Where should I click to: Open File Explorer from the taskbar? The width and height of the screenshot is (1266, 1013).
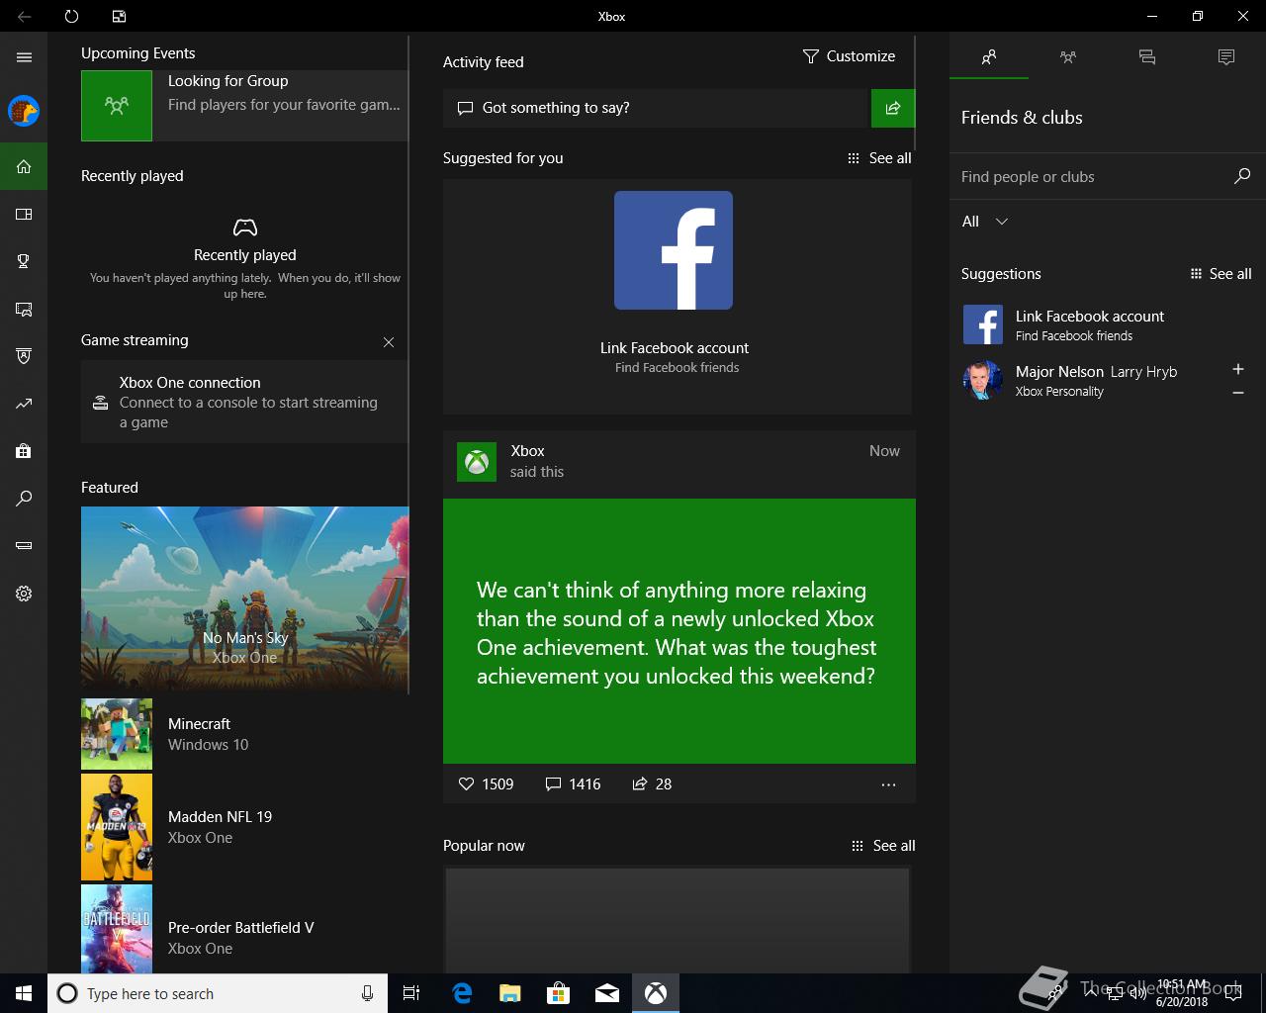coord(510,993)
